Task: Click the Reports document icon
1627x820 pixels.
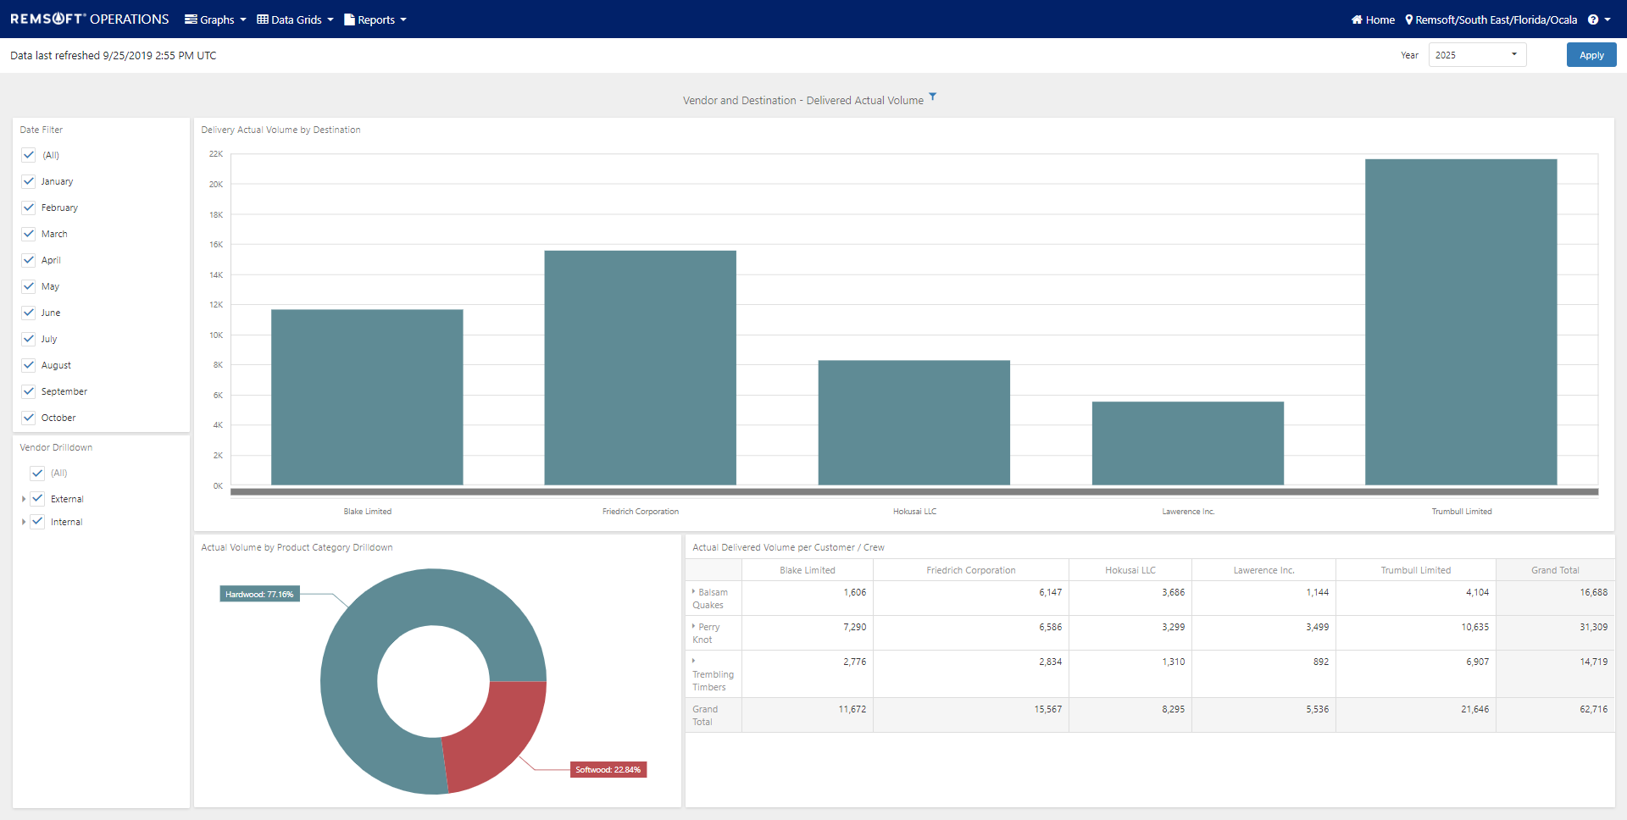Action: tap(350, 19)
